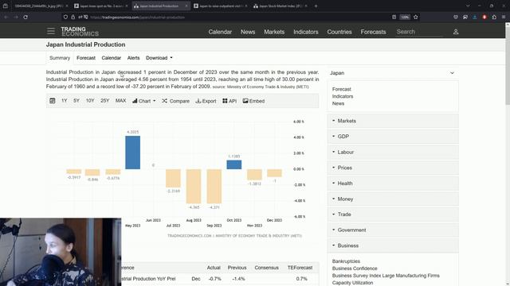Open the News link in the Japan panel
This screenshot has width=510, height=286.
[x=338, y=103]
